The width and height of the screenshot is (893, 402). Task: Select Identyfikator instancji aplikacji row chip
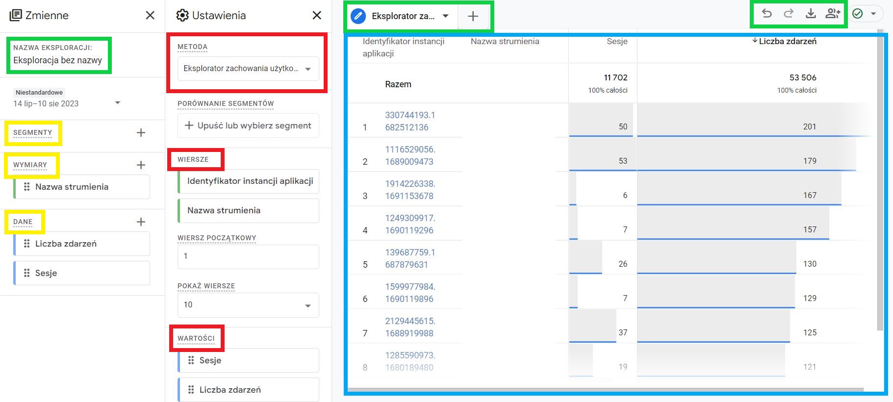click(x=248, y=181)
